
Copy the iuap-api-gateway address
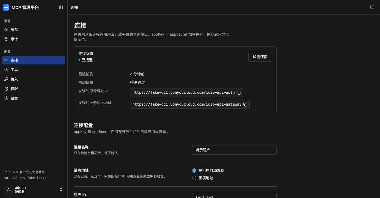coord(245,105)
